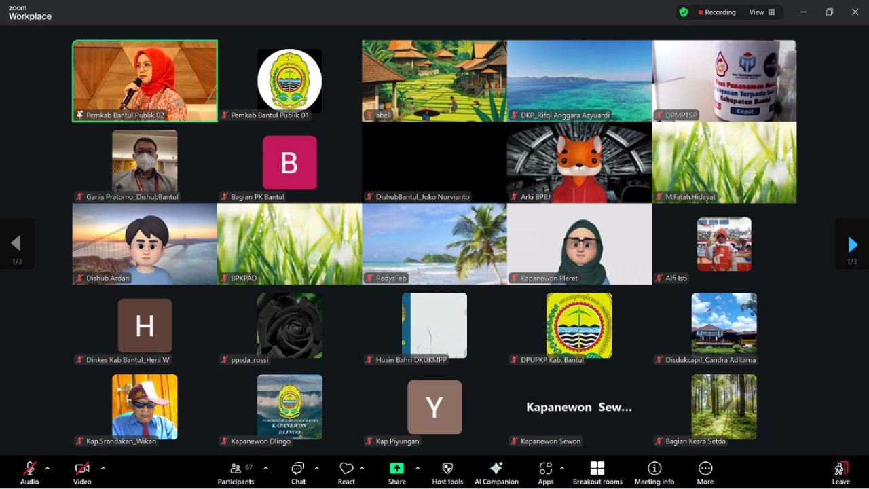The height and width of the screenshot is (489, 869).
Task: Expand video options arrow
Action: 103,468
